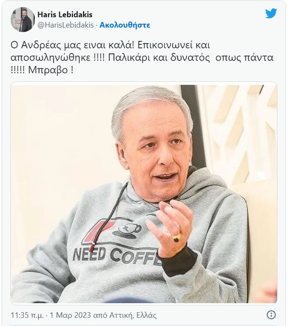Click the man's gray hair in photo
Image resolution: width=290 pixels, height=326 pixels.
coord(150,104)
